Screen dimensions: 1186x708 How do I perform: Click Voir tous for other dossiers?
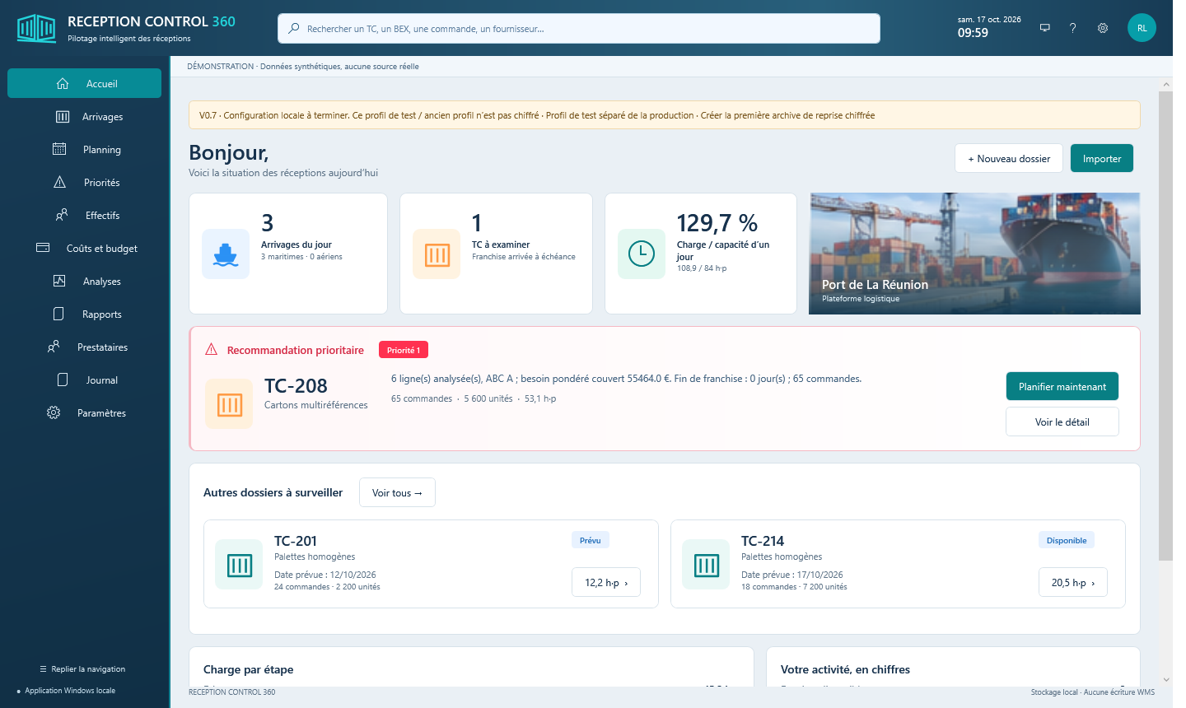[397, 493]
